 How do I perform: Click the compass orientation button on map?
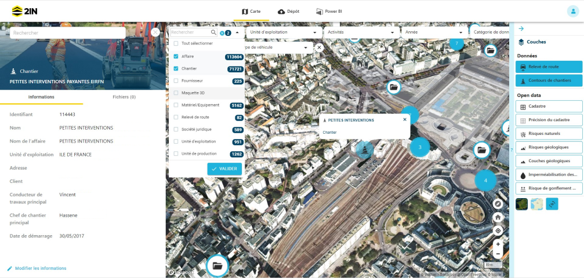pyautogui.click(x=498, y=204)
